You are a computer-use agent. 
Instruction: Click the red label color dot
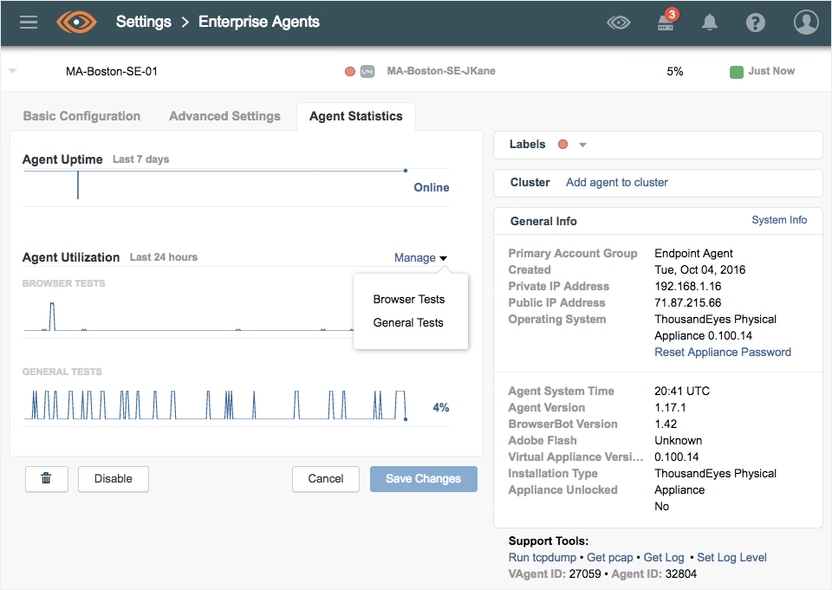tap(562, 145)
